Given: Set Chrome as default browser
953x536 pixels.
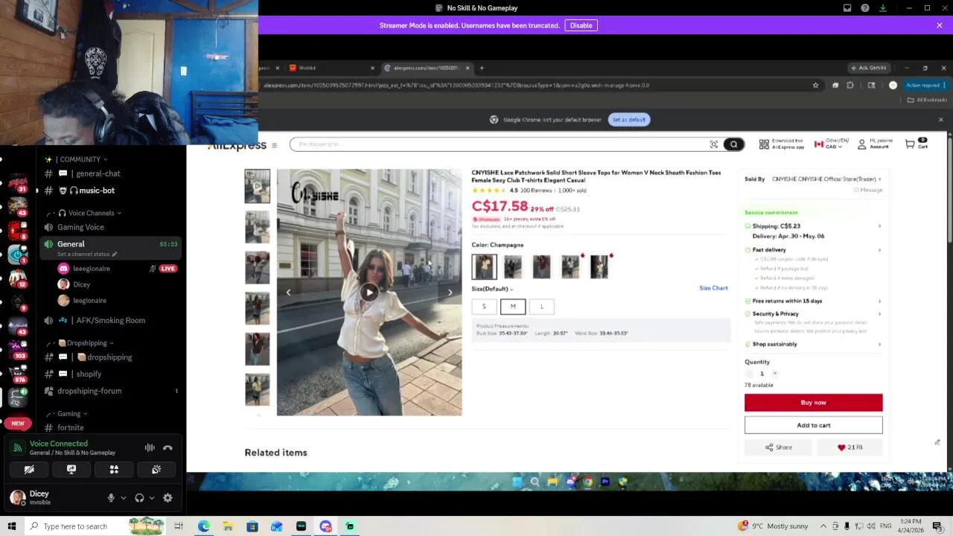Looking at the screenshot, I should tap(630, 120).
